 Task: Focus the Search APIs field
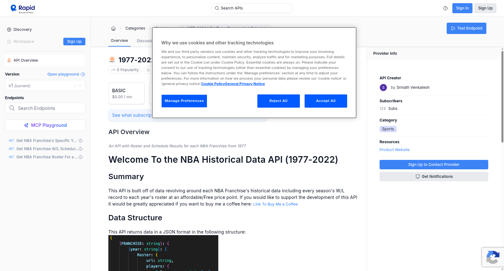coord(252,8)
